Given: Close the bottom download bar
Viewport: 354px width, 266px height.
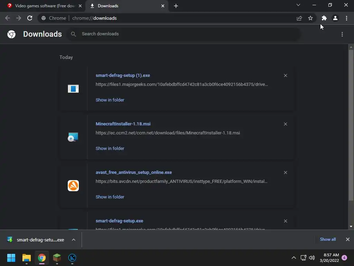Looking at the screenshot, I should (348, 239).
